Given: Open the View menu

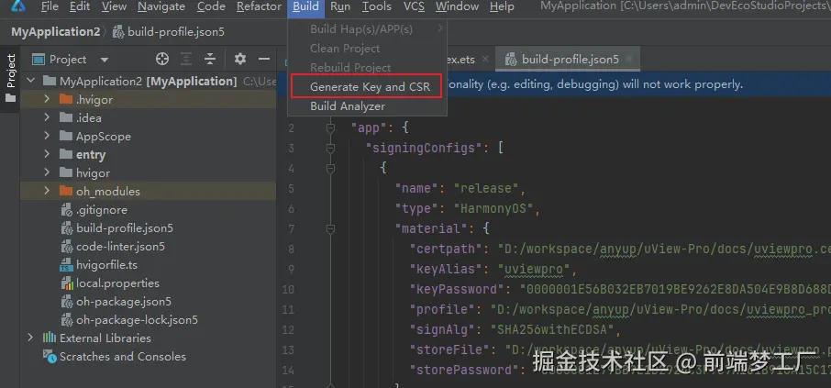Looking at the screenshot, I should coord(114,6).
